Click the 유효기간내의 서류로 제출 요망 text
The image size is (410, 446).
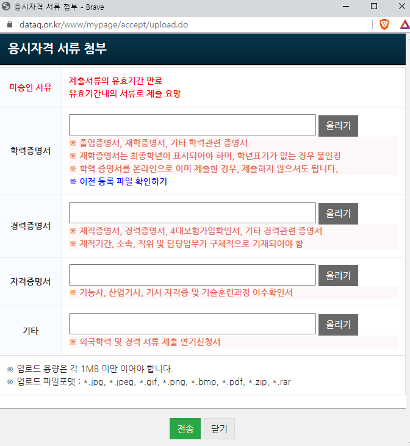click(x=124, y=93)
